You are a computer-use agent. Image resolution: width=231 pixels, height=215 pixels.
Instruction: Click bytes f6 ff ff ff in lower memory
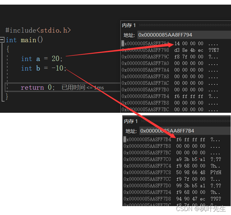(190, 139)
